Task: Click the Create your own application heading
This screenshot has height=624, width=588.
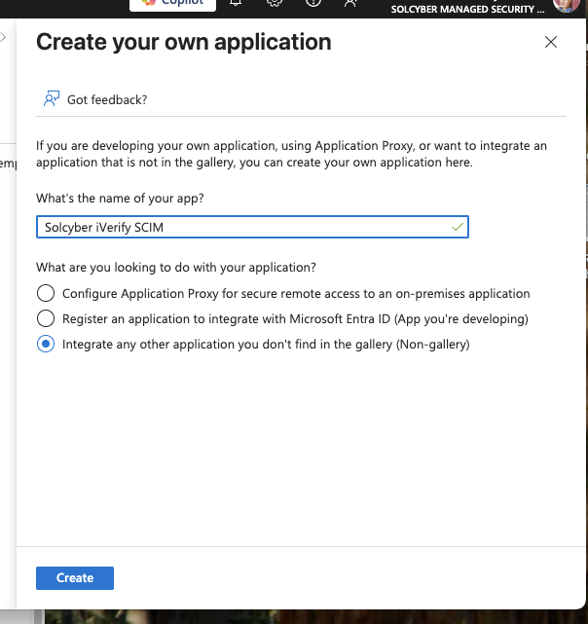Action: (183, 43)
